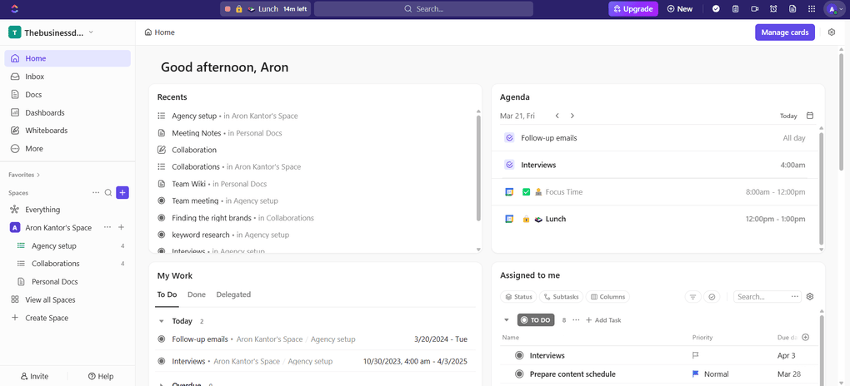Open user avatar dropdown menu
850x386 pixels.
pyautogui.click(x=833, y=8)
